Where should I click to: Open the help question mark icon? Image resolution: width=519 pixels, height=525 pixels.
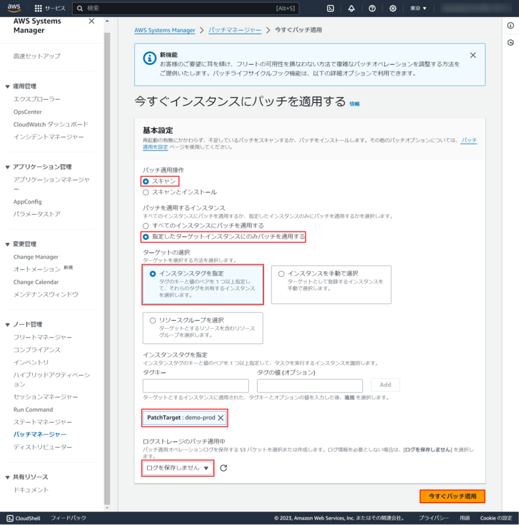372,9
